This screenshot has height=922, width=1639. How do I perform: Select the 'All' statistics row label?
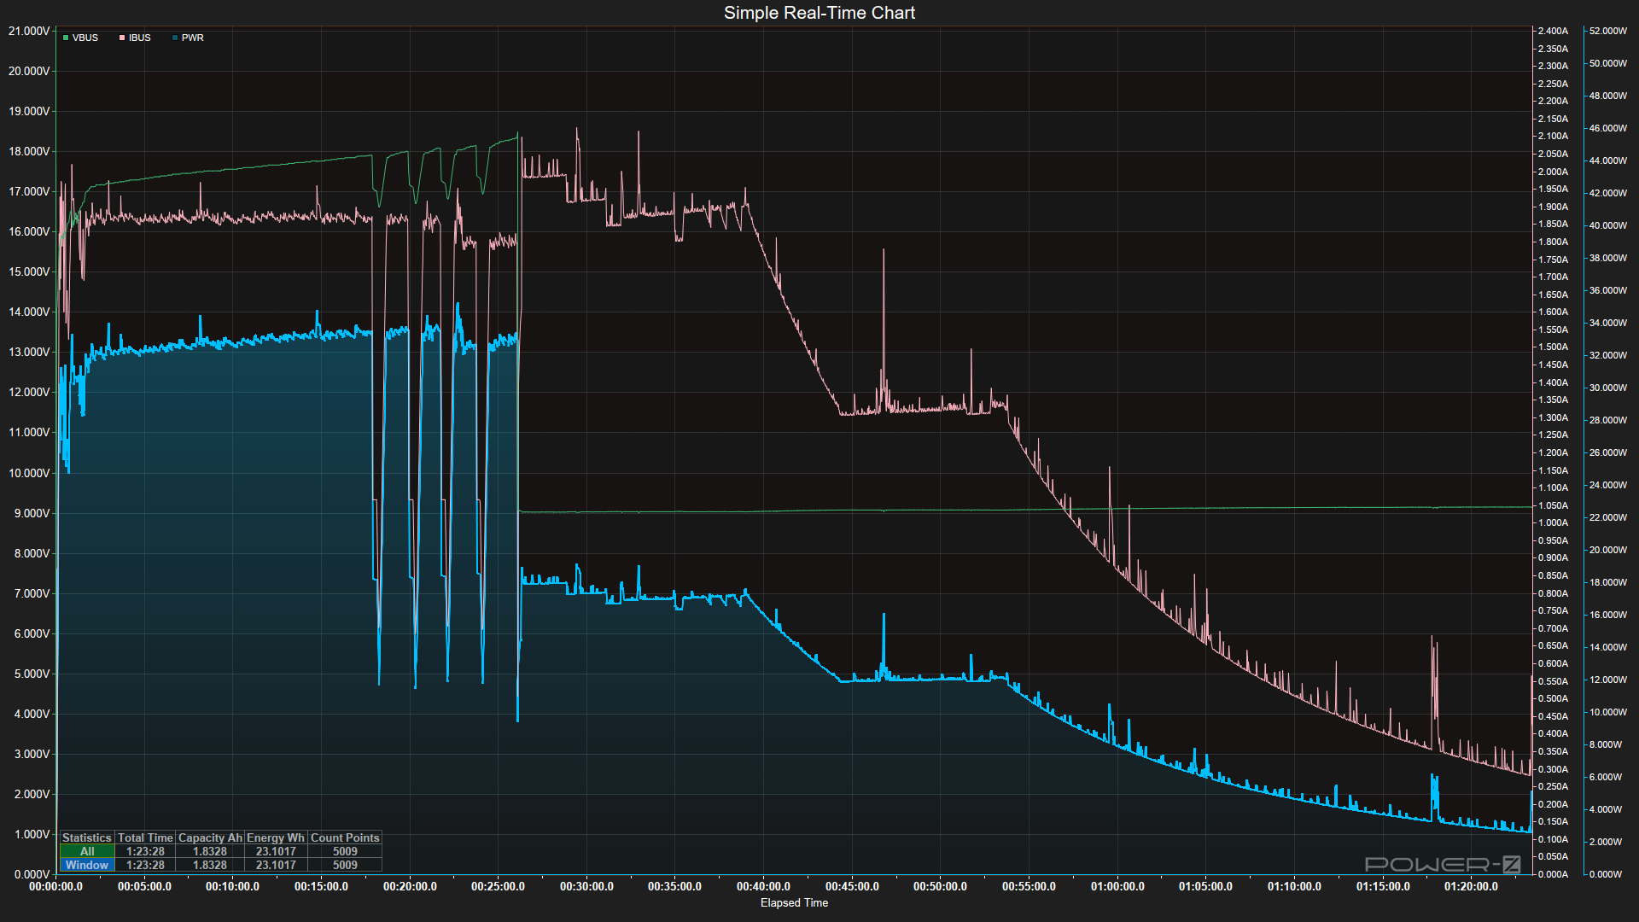(x=87, y=851)
